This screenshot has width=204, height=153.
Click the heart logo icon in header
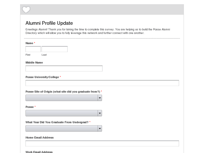click(26, 10)
